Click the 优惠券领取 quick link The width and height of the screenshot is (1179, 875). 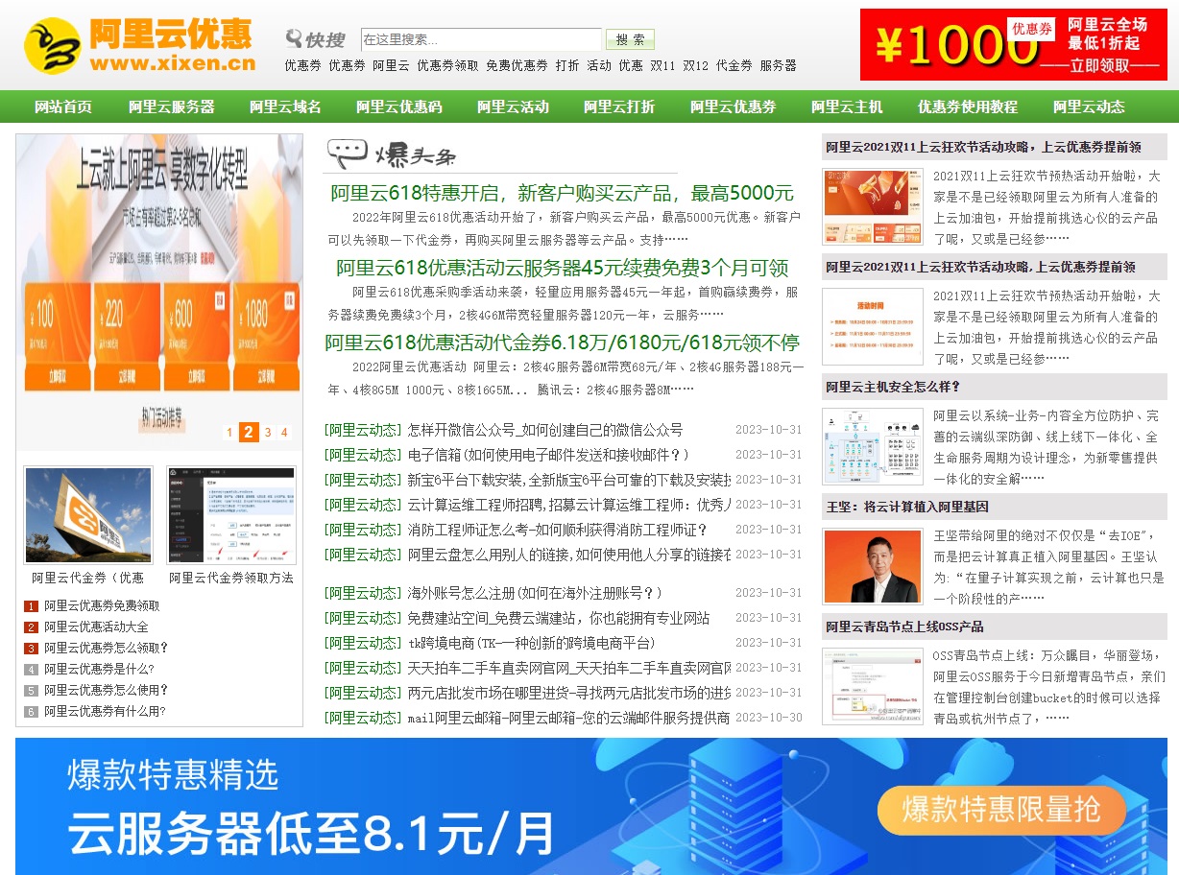[x=447, y=65]
